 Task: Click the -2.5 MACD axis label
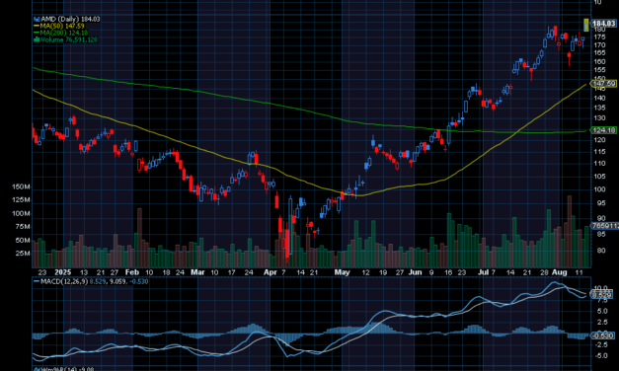[600, 344]
